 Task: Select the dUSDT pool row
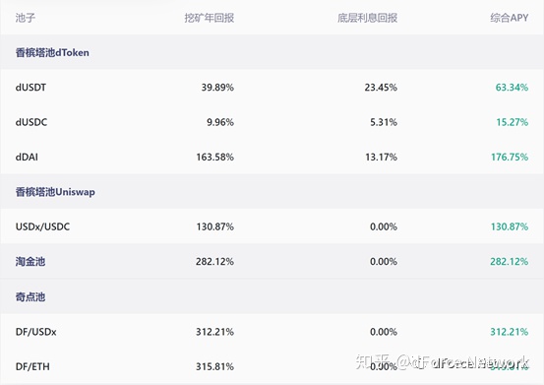272,87
